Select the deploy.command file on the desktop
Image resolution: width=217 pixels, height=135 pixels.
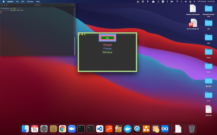(x=193, y=10)
